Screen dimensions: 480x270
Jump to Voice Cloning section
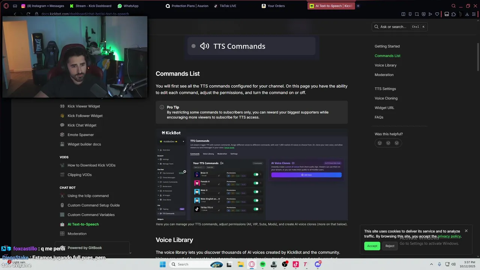click(x=386, y=98)
